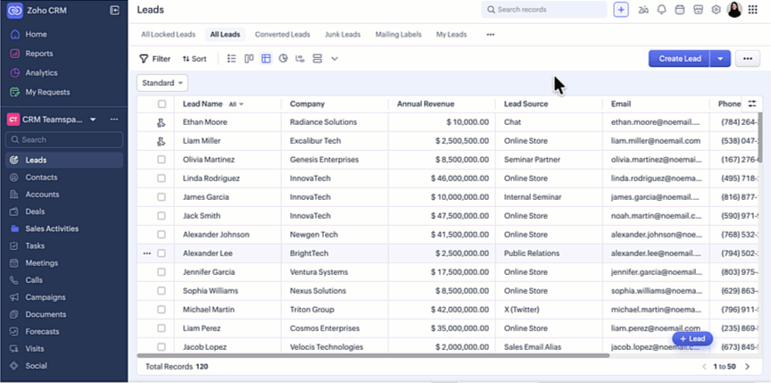Open the Standard view dropdown

[162, 83]
